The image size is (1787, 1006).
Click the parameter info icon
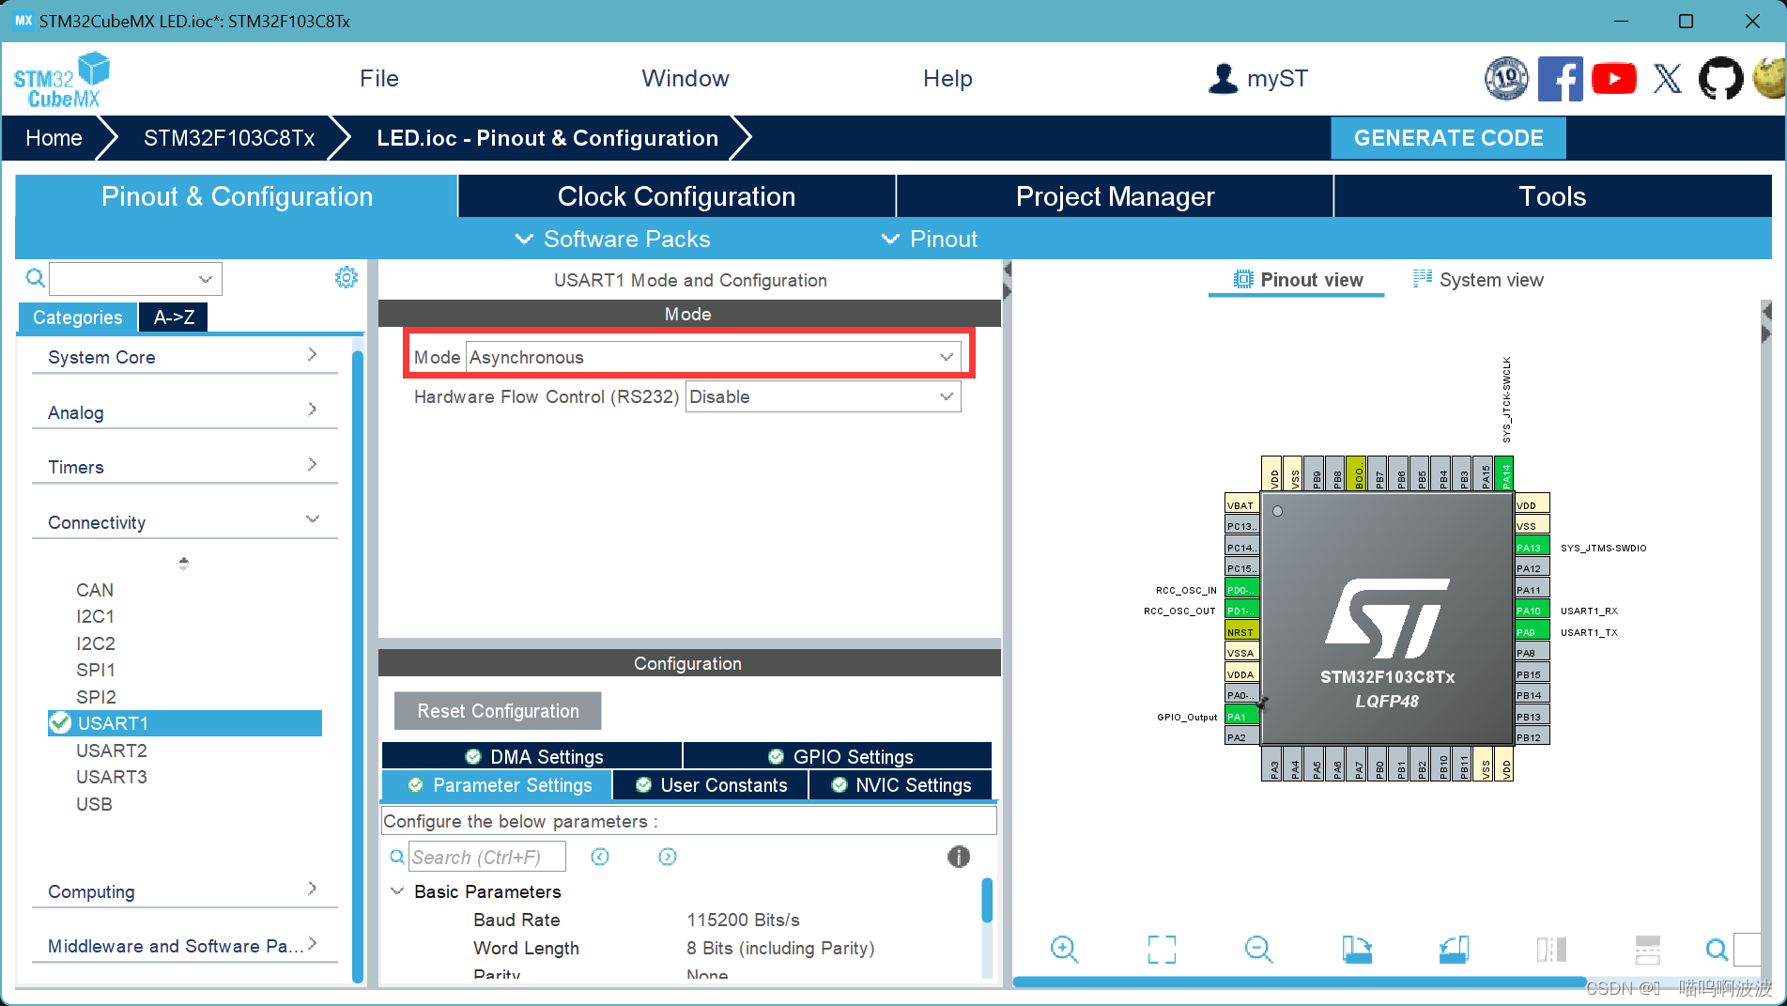(958, 856)
